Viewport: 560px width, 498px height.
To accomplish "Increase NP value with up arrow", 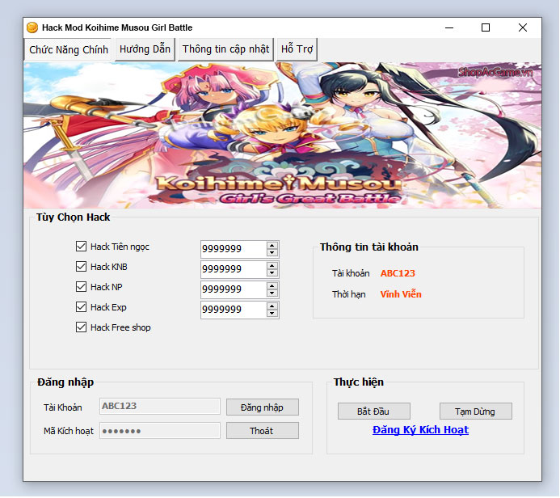I will tap(272, 285).
